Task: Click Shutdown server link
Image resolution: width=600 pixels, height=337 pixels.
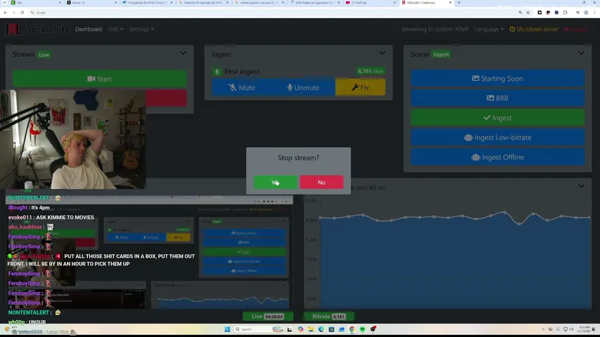Action: tap(534, 29)
